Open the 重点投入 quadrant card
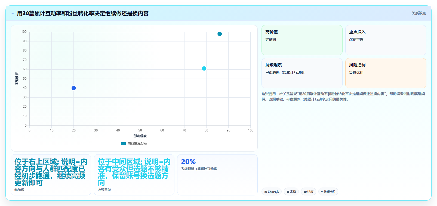437x206 pixels. pyautogui.click(x=386, y=40)
